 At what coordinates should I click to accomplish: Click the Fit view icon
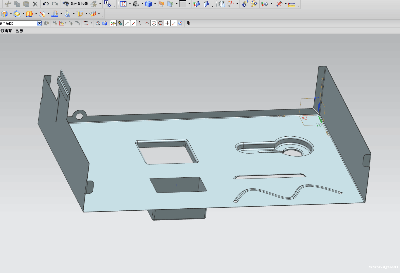click(x=123, y=4)
